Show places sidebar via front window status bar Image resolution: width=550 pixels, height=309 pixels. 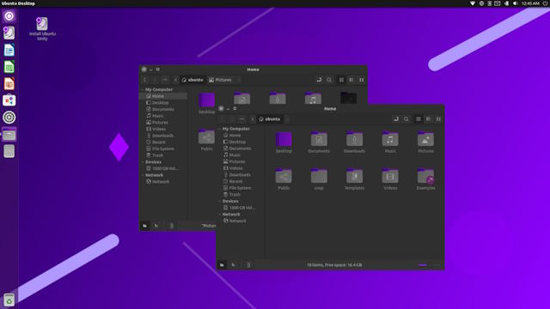[222, 265]
